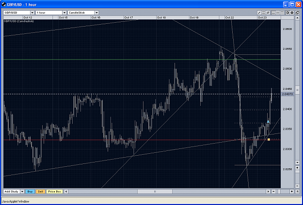Toggle the first grid style icon
Viewport: 303px width, 205px height.
click(273, 13)
